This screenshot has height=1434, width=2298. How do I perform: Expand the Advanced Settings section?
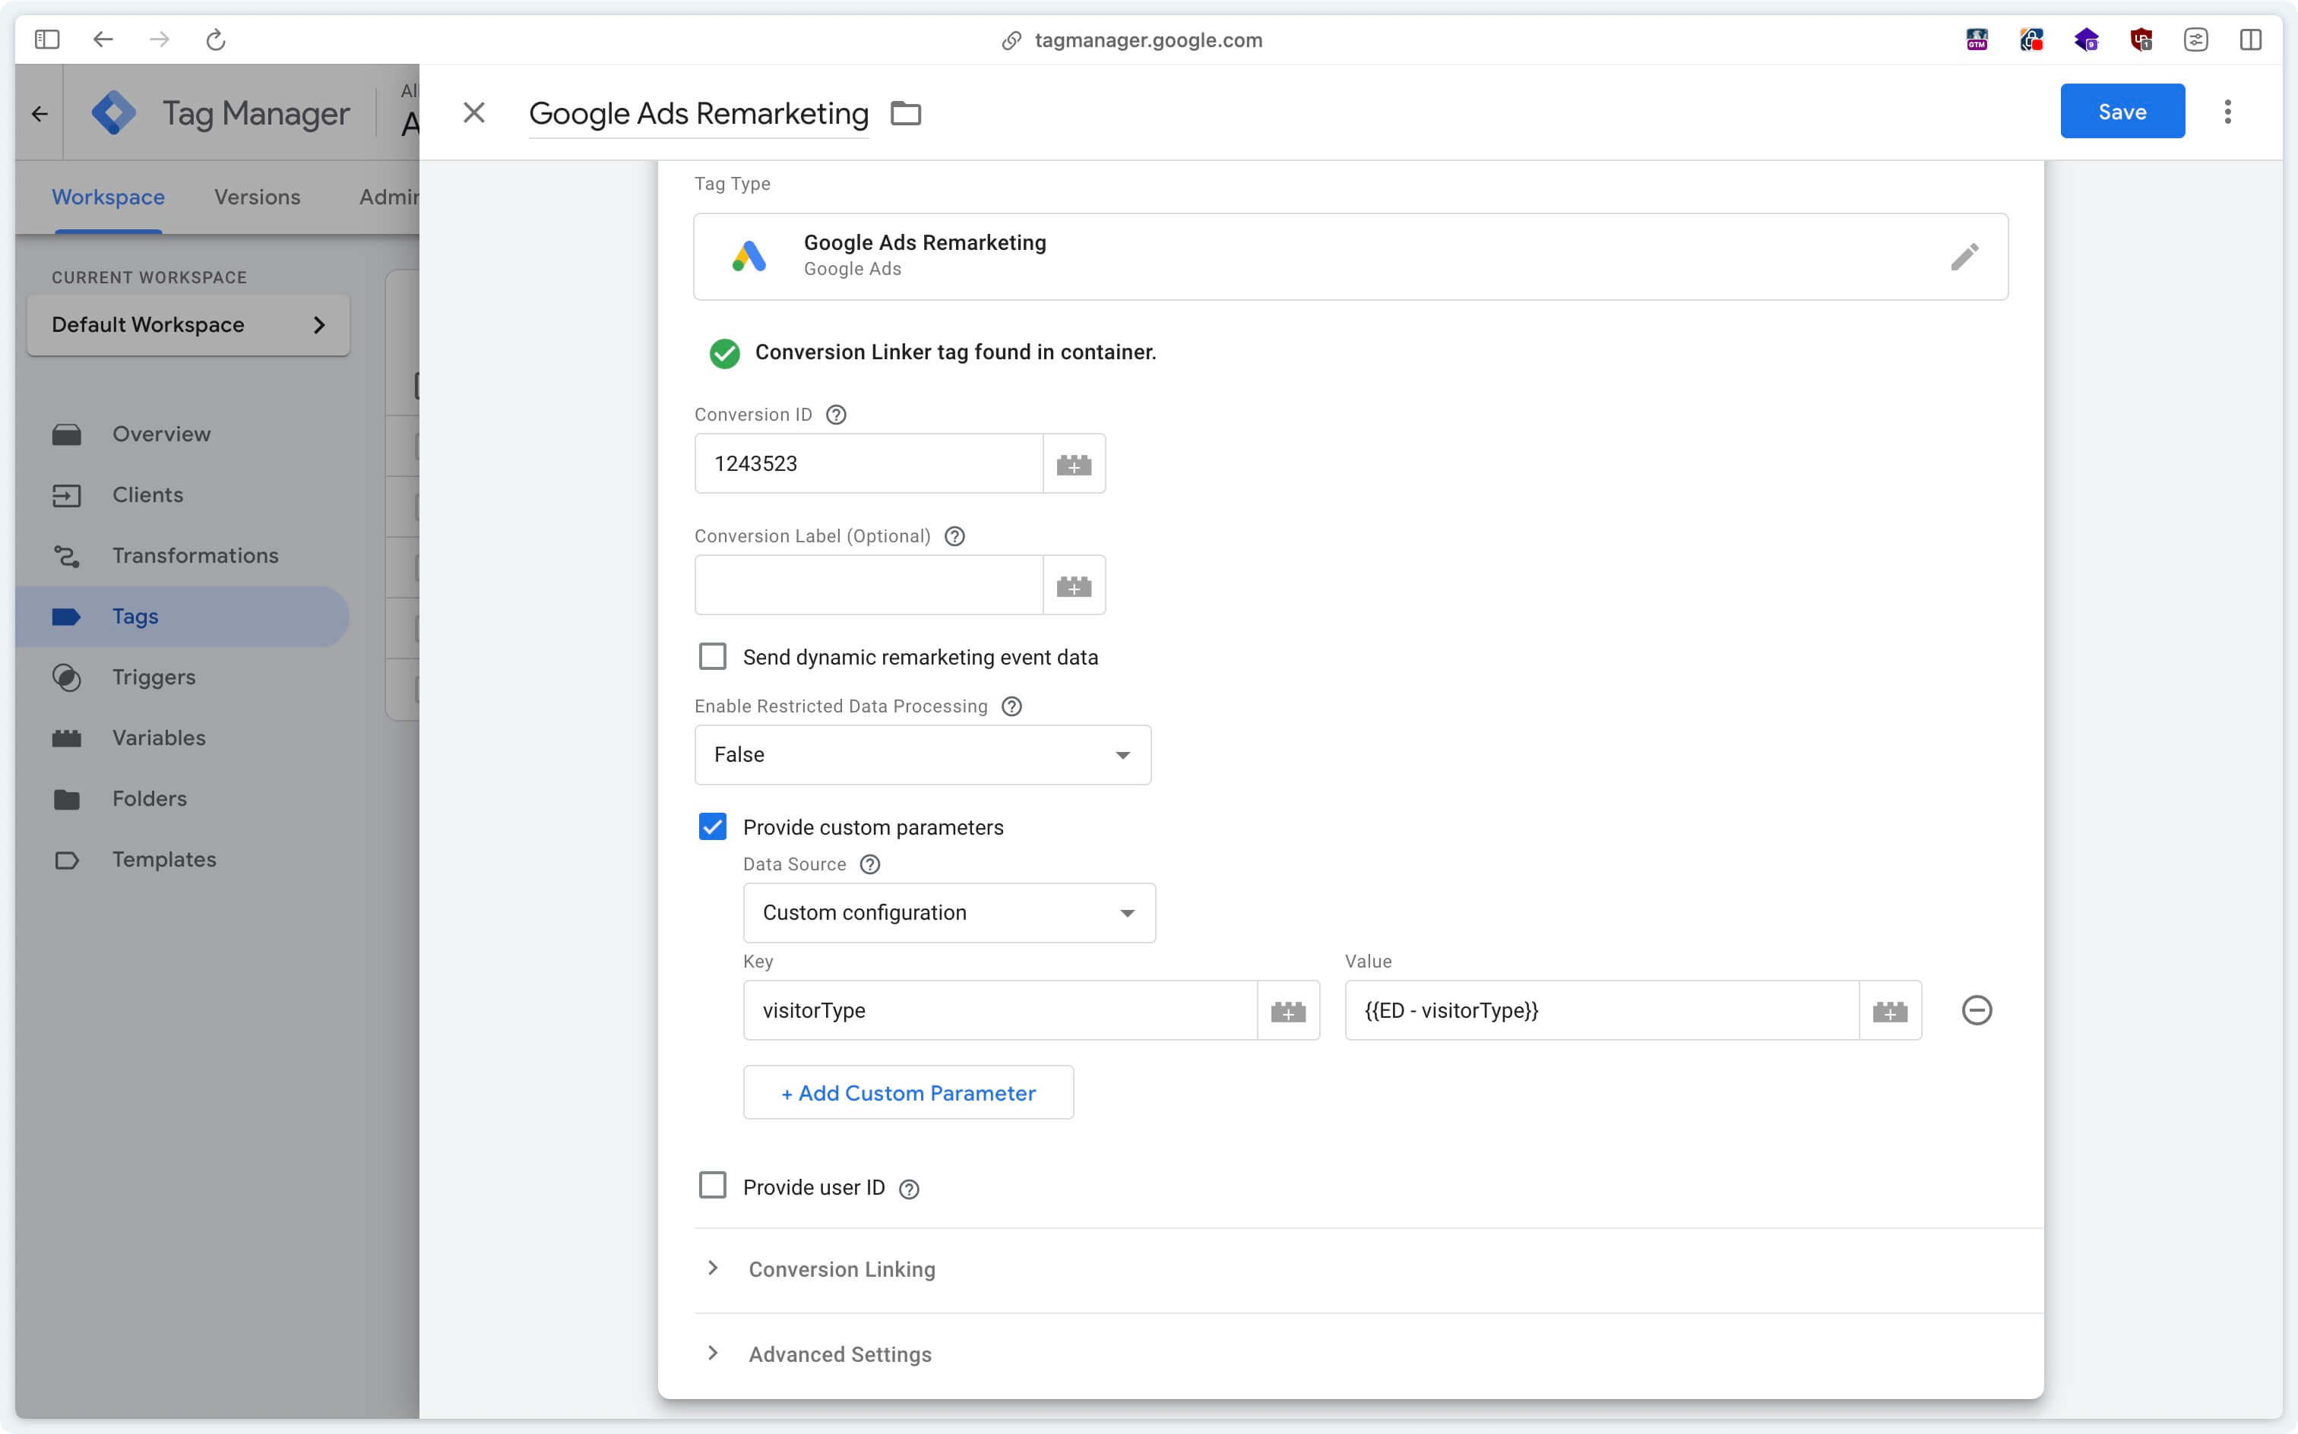tap(841, 1353)
